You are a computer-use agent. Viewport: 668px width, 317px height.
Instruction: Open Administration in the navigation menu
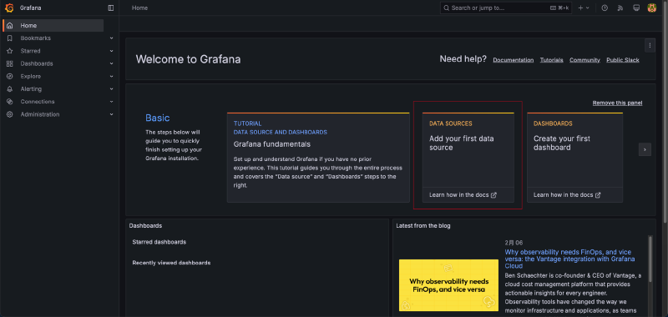[40, 114]
